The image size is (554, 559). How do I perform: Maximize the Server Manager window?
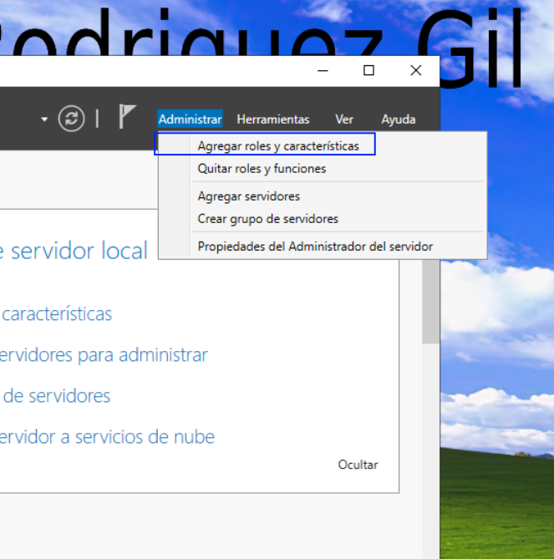(x=368, y=70)
